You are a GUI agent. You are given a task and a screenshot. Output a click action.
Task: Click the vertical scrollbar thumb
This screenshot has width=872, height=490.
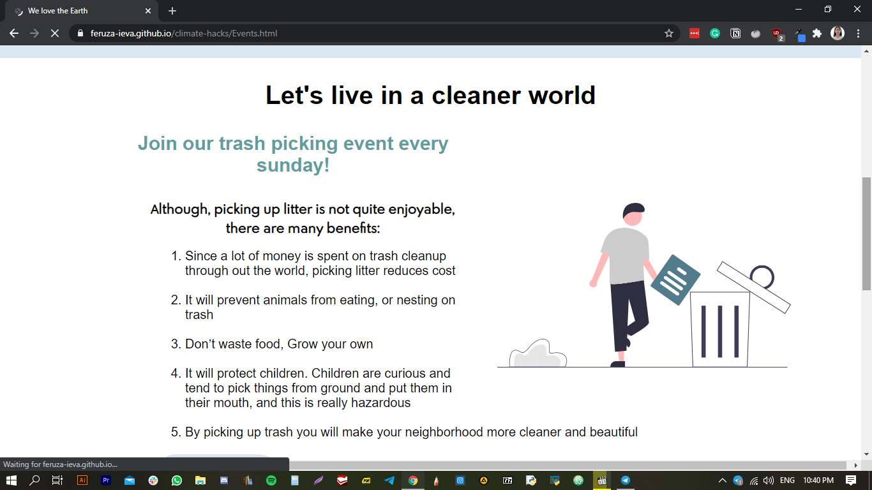click(x=867, y=234)
